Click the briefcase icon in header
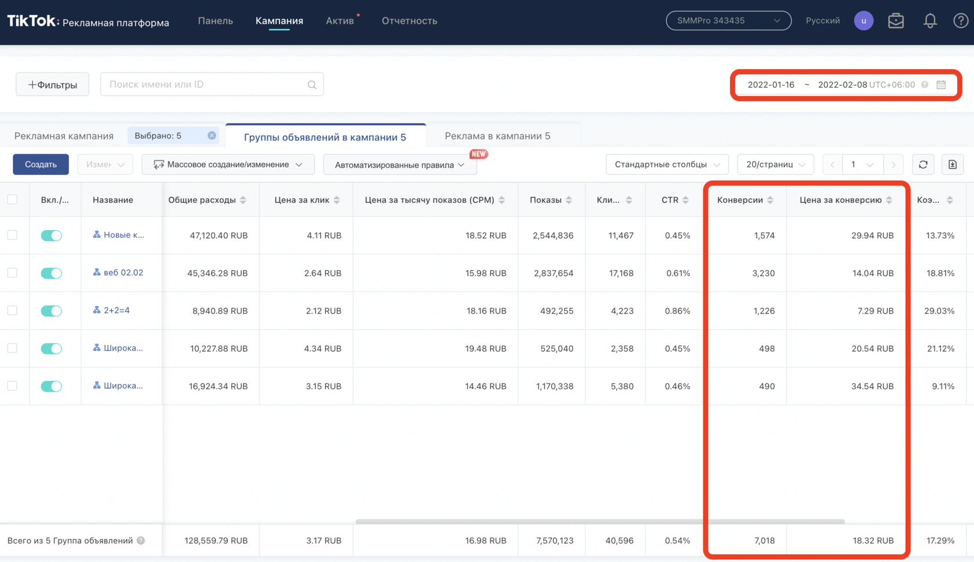Screen dimensions: 974x562 tap(896, 21)
